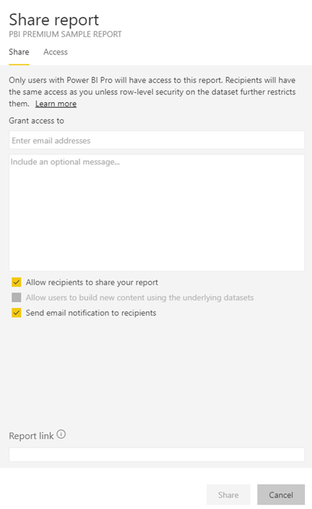
Task: Click the disabled Share button
Action: [228, 495]
